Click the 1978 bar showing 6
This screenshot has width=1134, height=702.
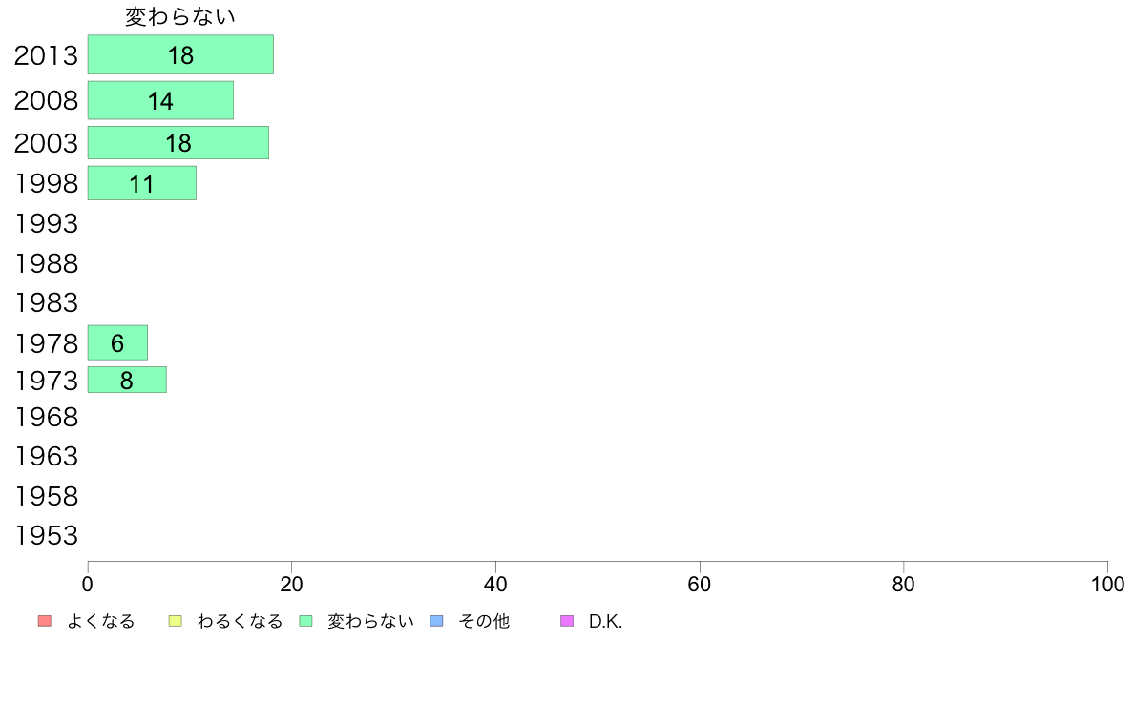117,342
